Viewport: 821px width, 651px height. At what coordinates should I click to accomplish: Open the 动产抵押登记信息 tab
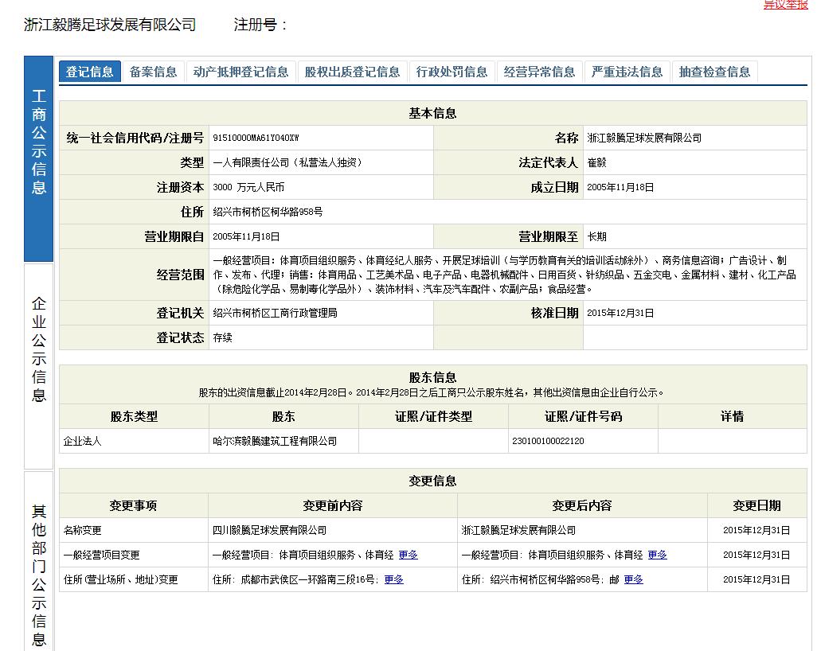click(x=238, y=71)
